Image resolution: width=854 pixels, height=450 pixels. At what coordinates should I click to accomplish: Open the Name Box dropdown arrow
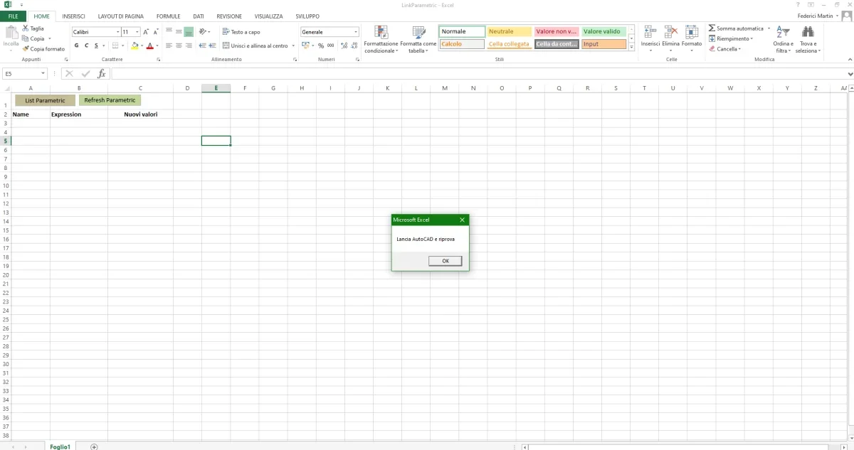pos(43,73)
